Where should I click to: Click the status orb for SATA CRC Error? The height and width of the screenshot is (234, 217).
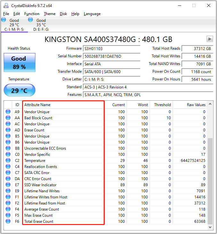coord(8,173)
